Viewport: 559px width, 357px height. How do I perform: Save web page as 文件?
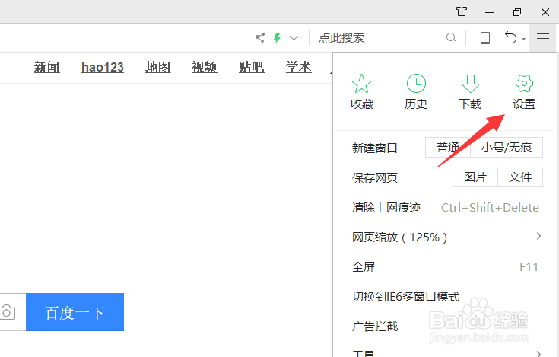pos(520,177)
